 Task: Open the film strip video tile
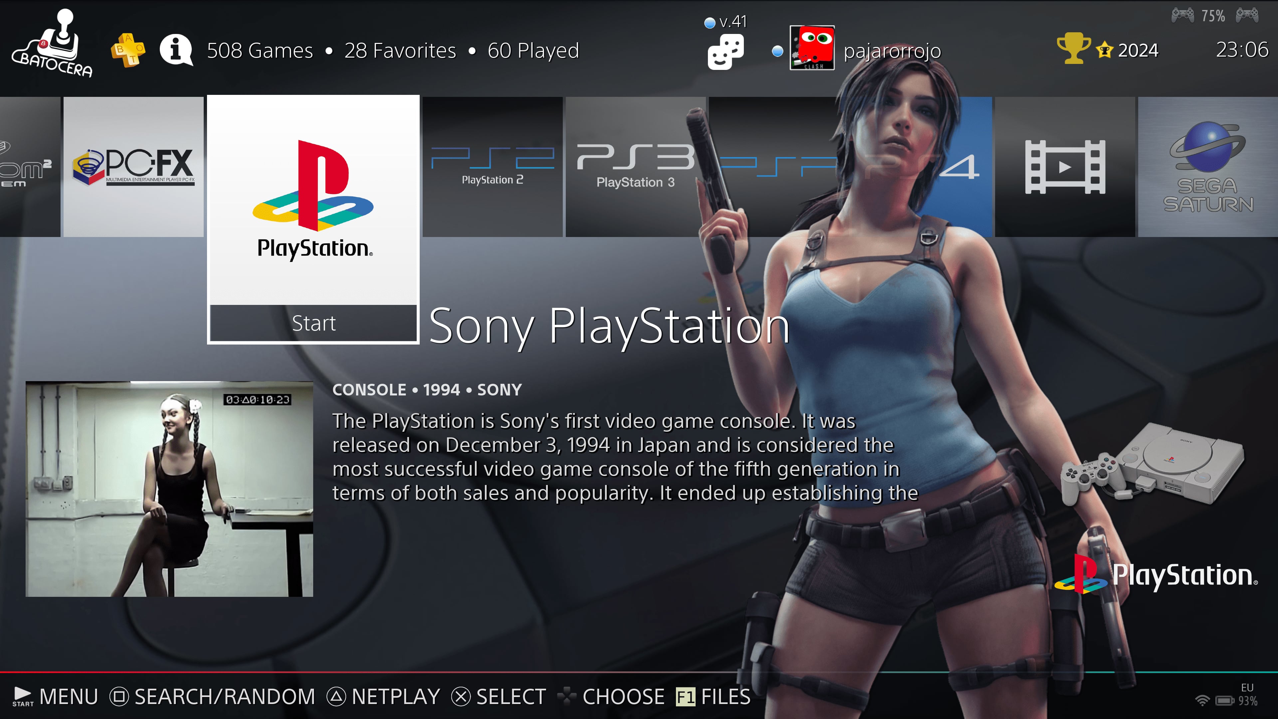(x=1065, y=167)
